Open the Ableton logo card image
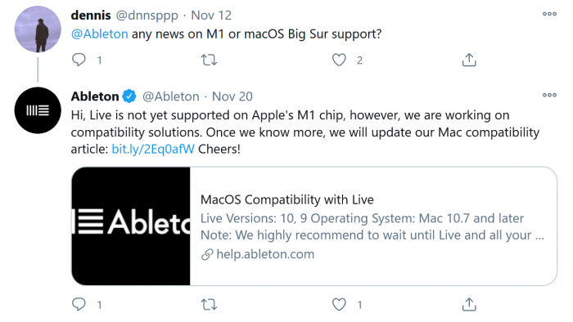 pyautogui.click(x=131, y=226)
